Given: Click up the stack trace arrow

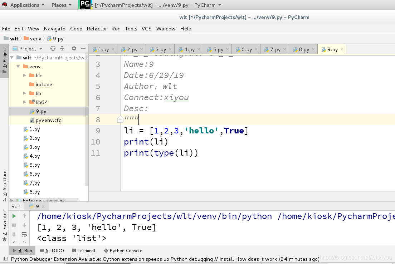Looking at the screenshot, I should point(24,216).
